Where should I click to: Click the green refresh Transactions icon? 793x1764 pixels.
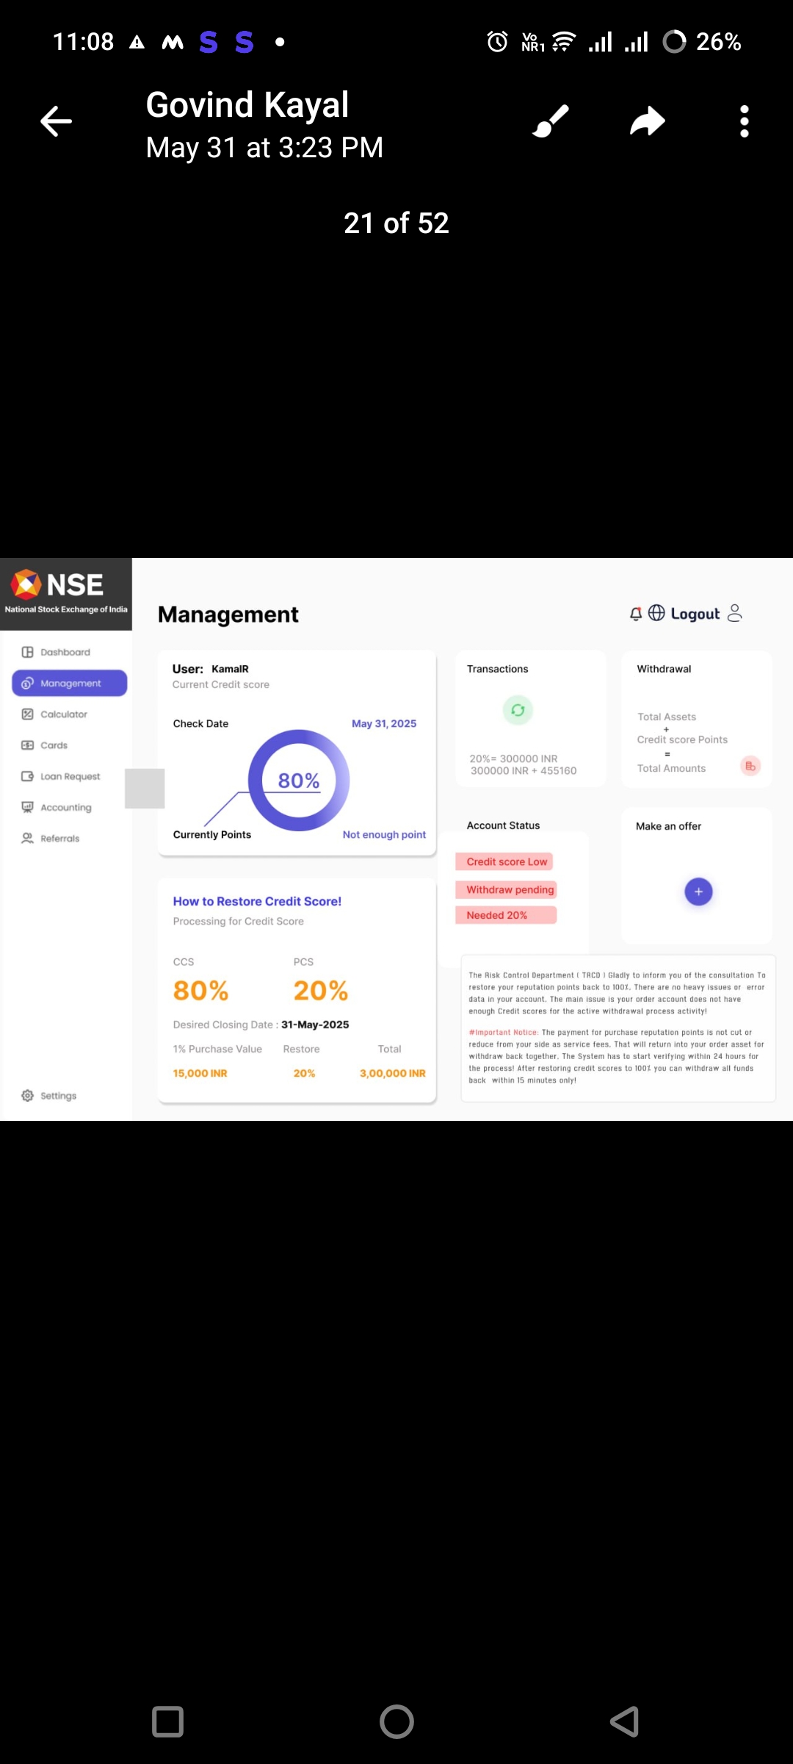[518, 710]
